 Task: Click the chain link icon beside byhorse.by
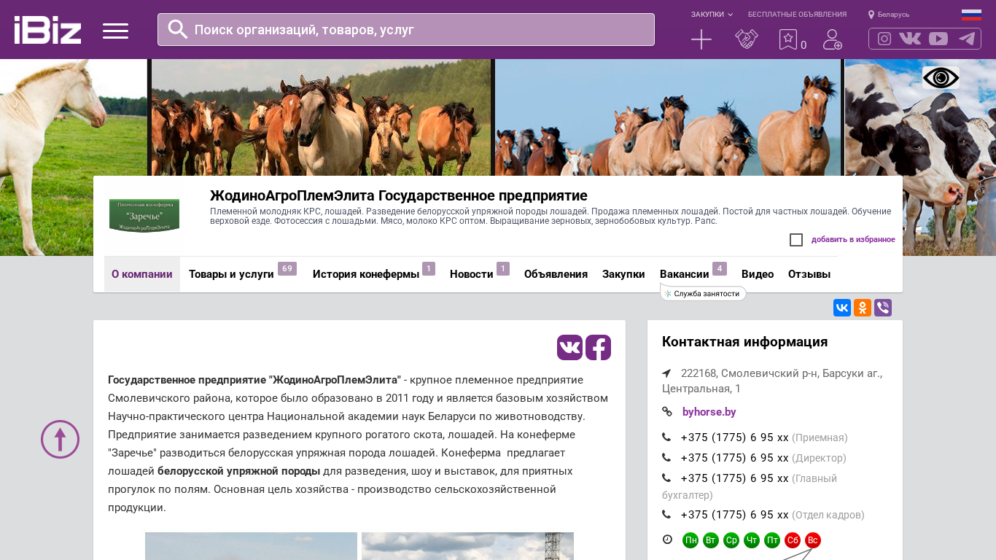[x=667, y=412]
